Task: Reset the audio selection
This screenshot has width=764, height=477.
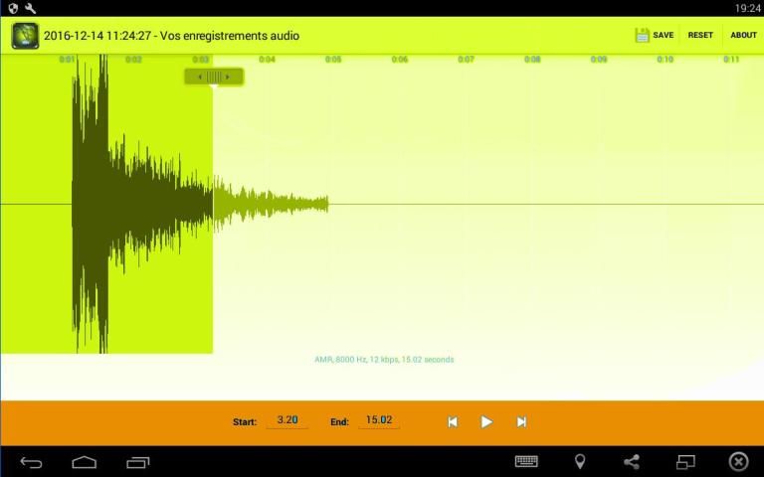Action: (700, 35)
